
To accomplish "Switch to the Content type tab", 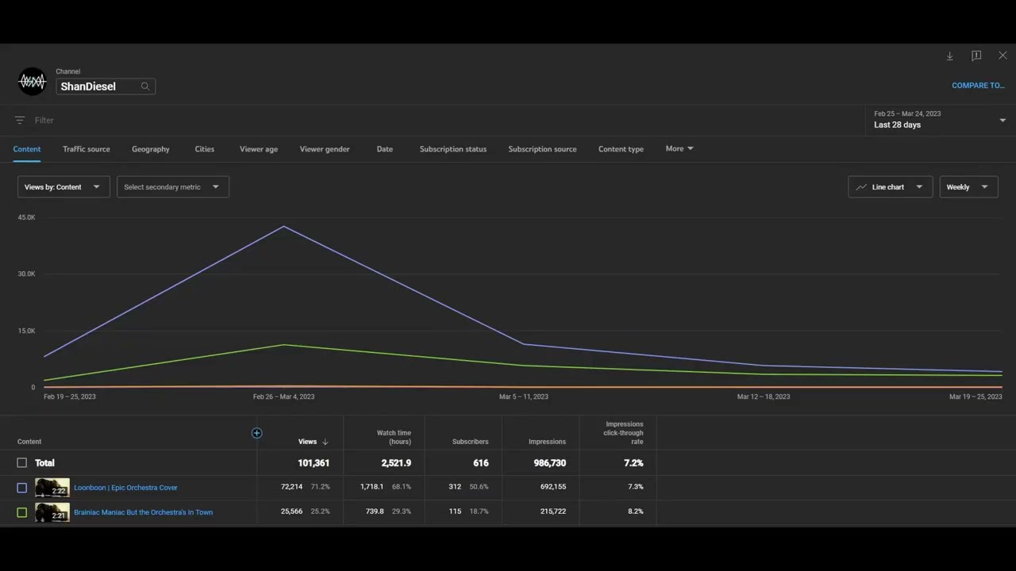I will (621, 149).
